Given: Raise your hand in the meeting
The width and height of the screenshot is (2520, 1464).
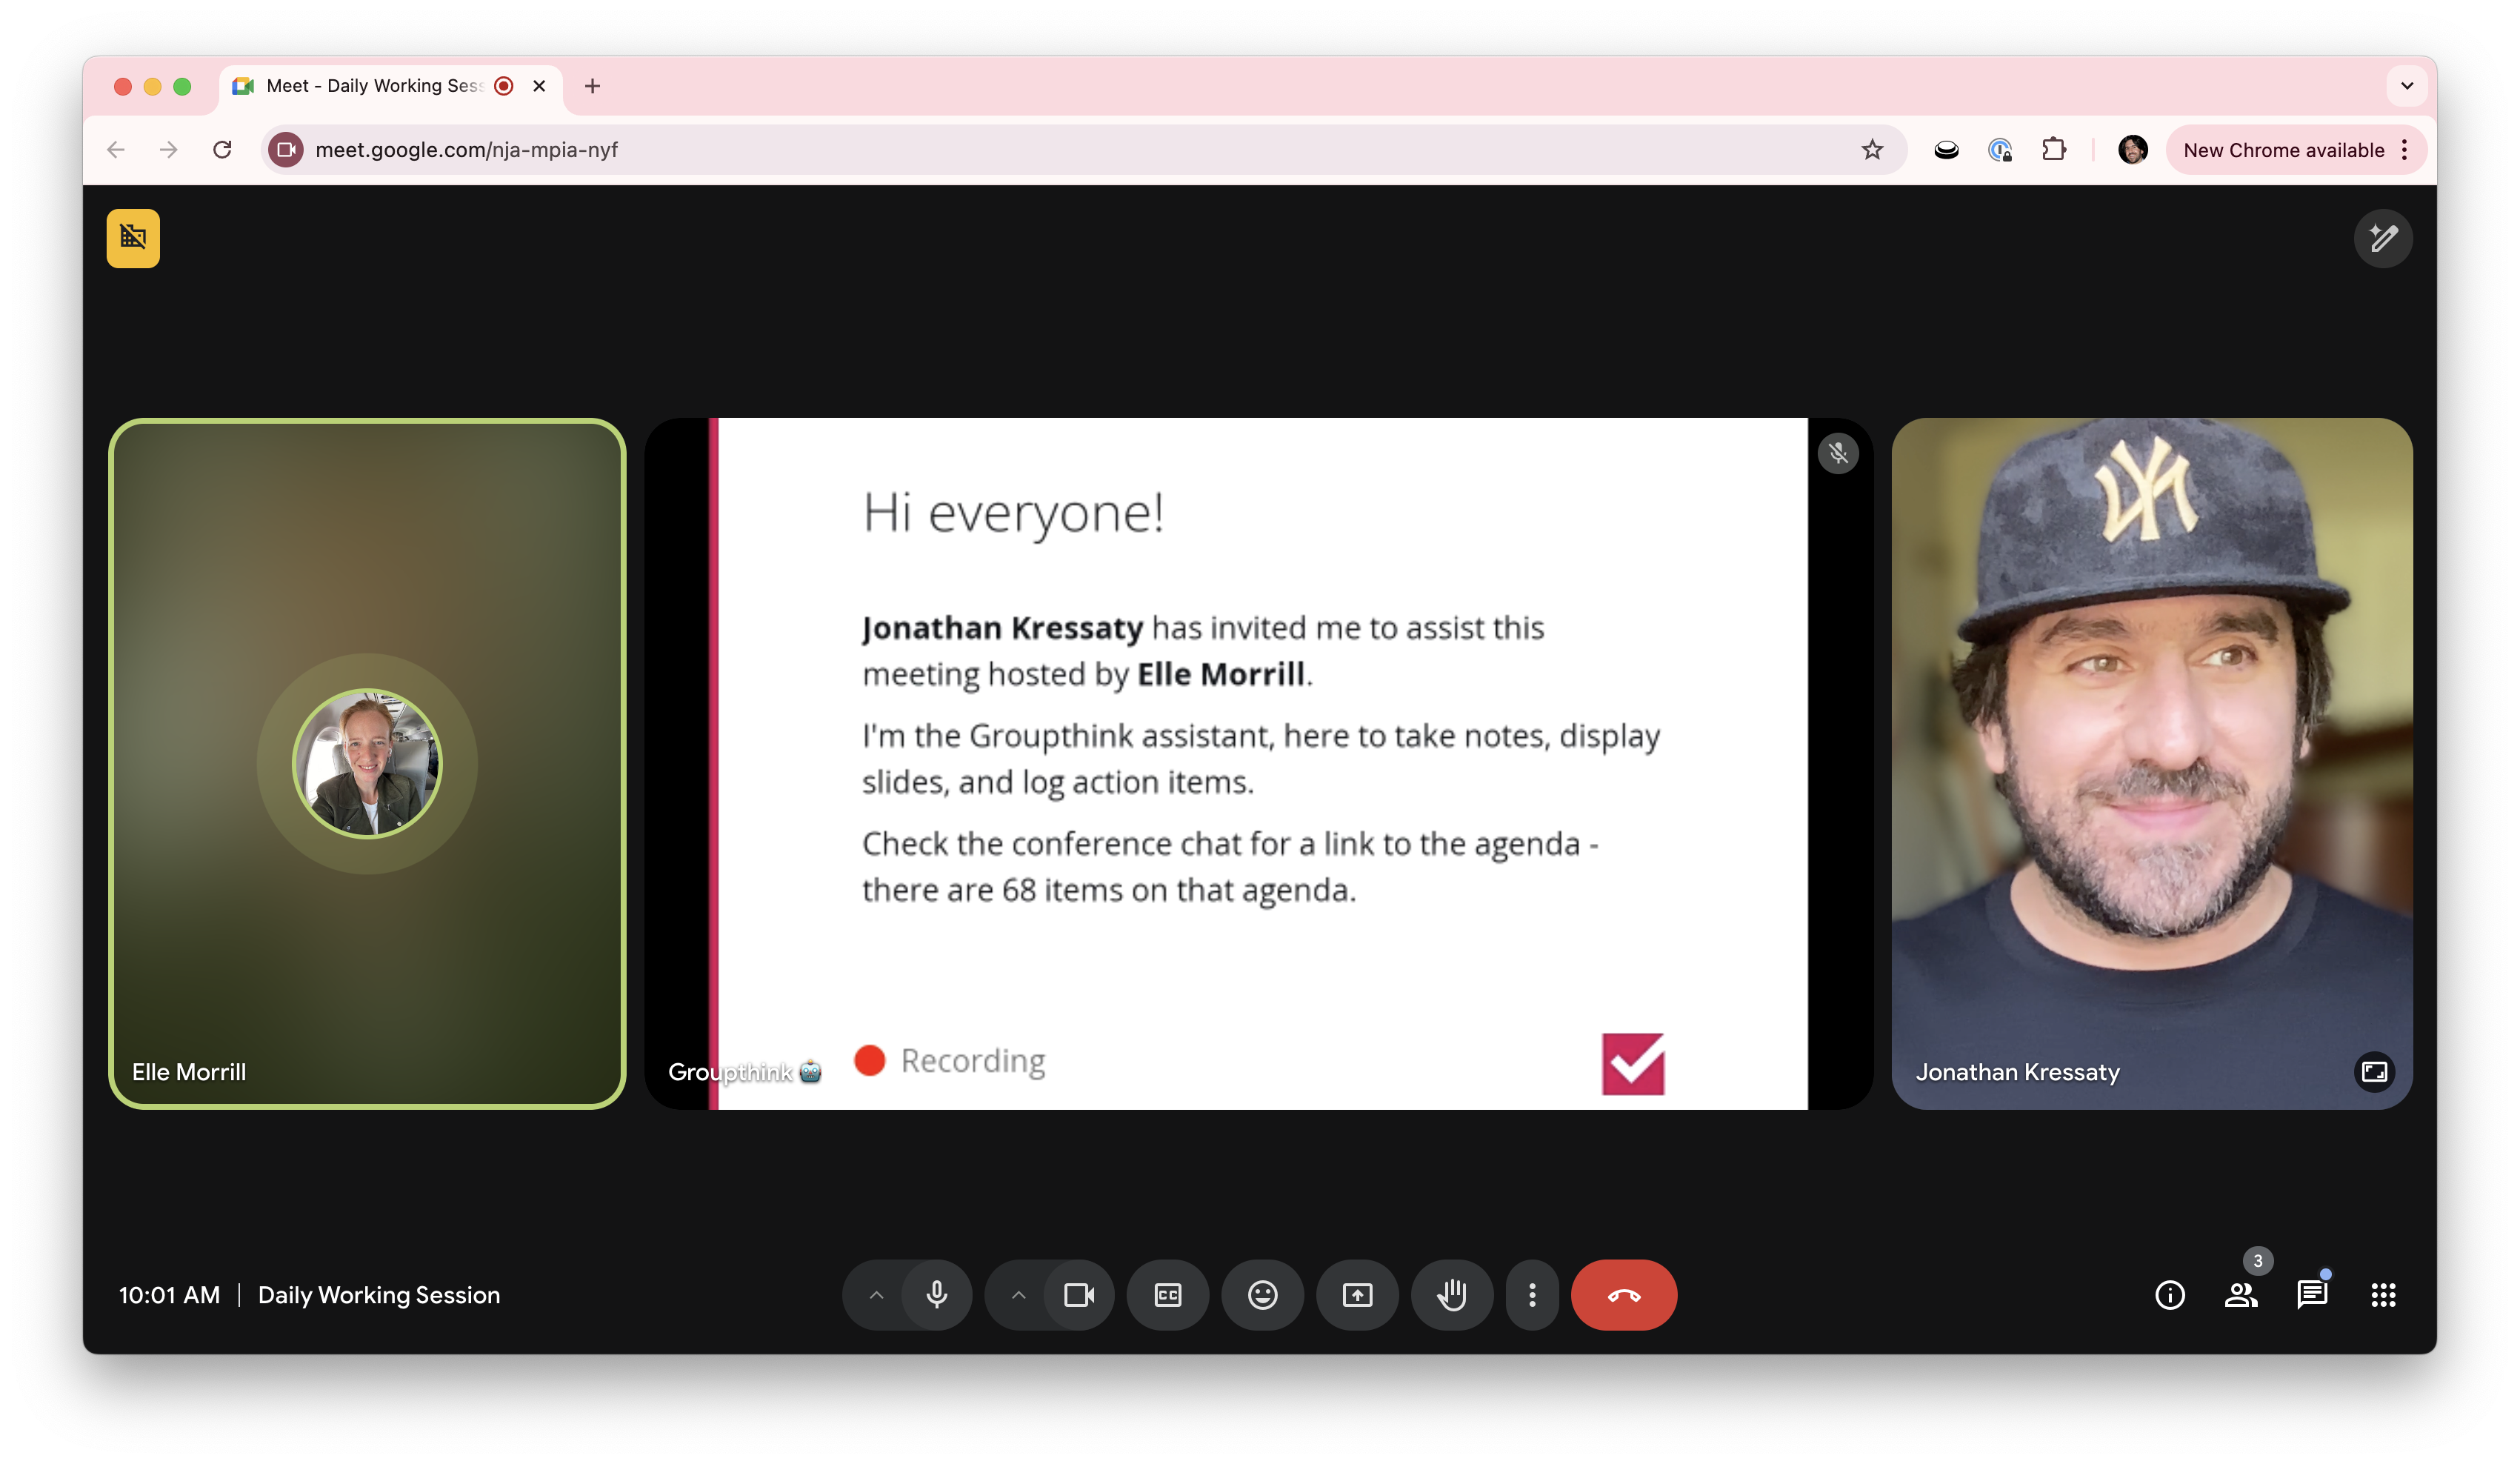Looking at the screenshot, I should pyautogui.click(x=1452, y=1294).
